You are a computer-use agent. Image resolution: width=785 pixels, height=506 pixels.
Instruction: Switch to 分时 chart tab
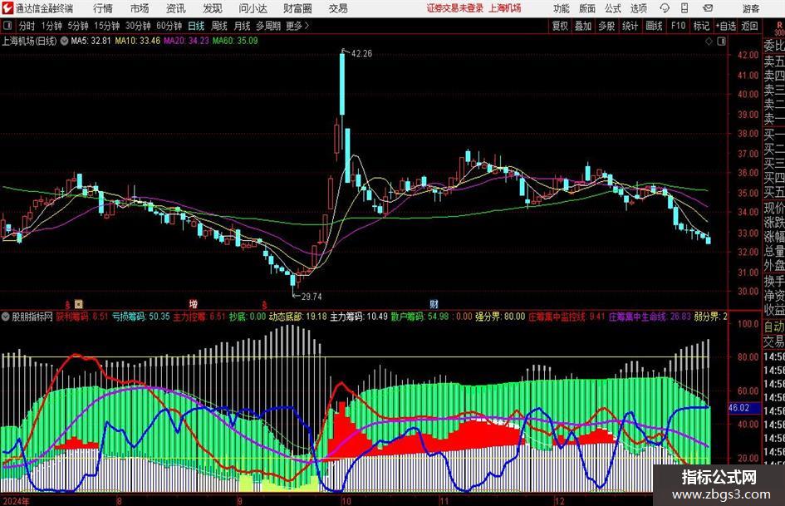[x=27, y=26]
